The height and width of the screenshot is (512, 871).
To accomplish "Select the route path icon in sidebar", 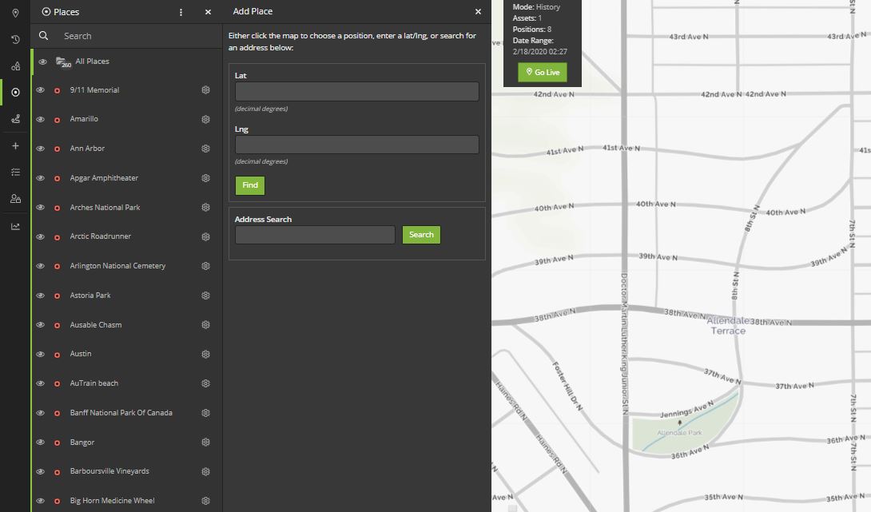I will pos(15,119).
